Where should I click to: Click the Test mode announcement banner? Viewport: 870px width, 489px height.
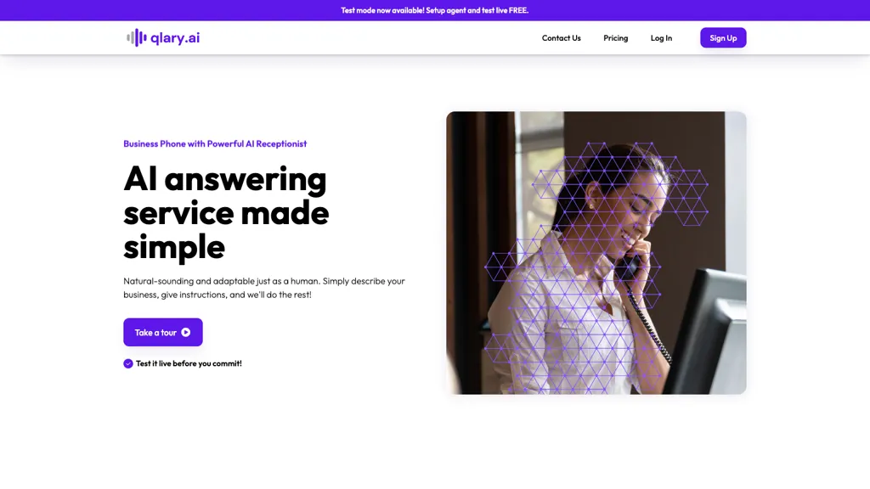435,10
